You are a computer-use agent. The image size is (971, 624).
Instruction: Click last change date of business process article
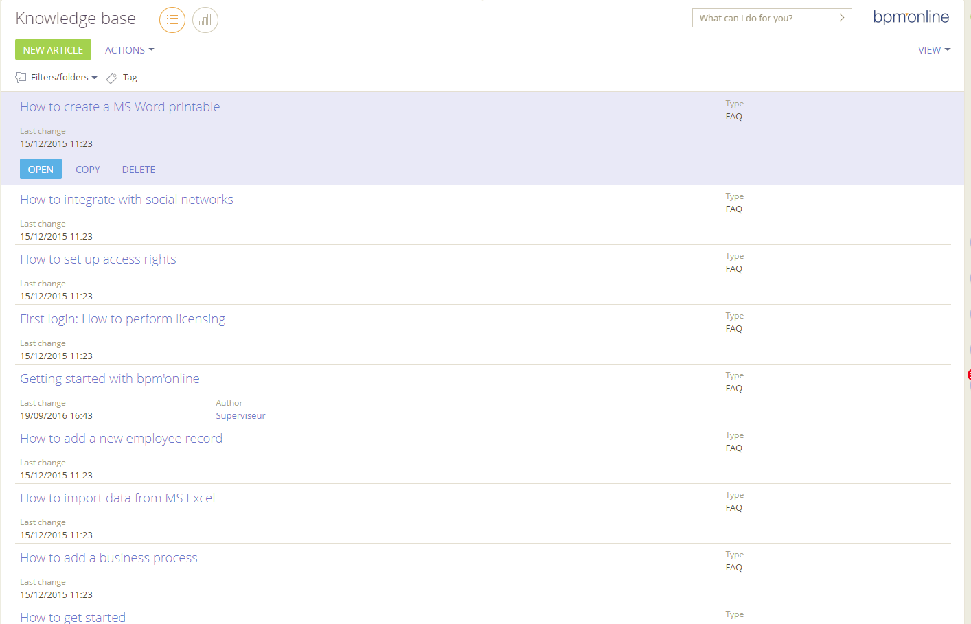(x=56, y=595)
